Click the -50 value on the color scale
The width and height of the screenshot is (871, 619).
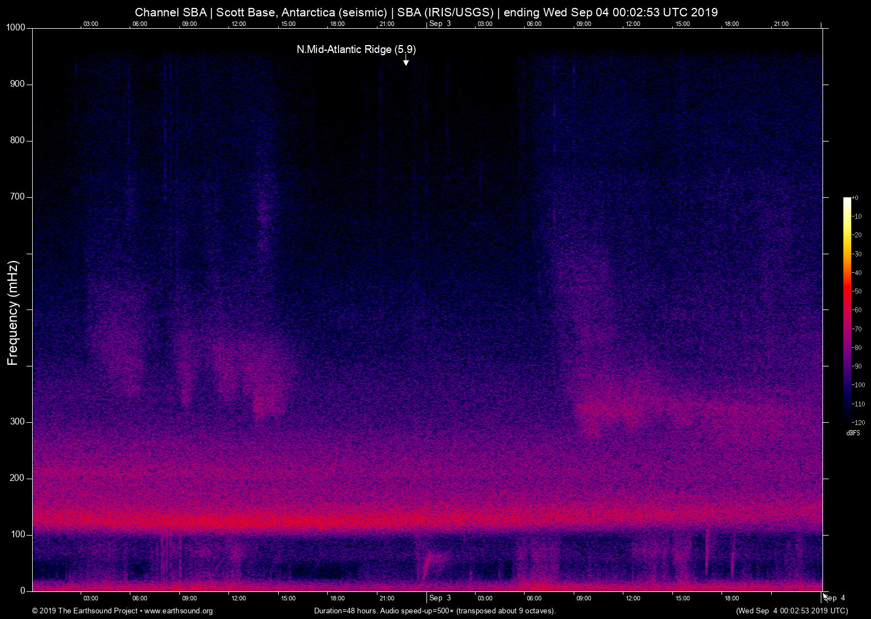(x=857, y=291)
